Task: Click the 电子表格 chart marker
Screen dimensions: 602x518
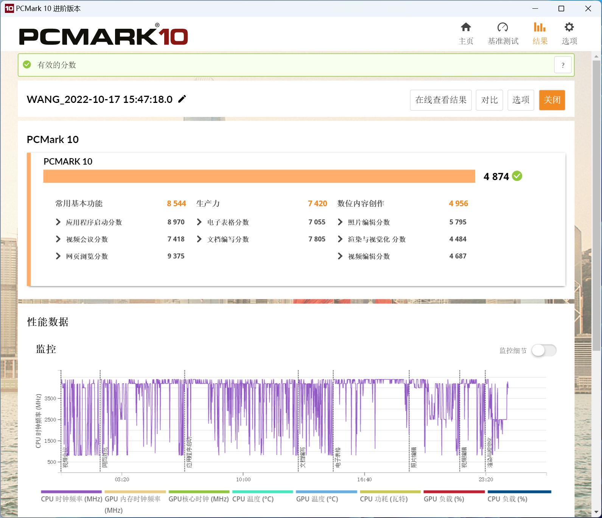Action: [x=338, y=457]
